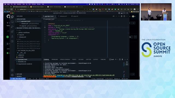Open the Code menu in macOS menu bar
The height and width of the screenshot is (98, 175).
pos(8,4)
